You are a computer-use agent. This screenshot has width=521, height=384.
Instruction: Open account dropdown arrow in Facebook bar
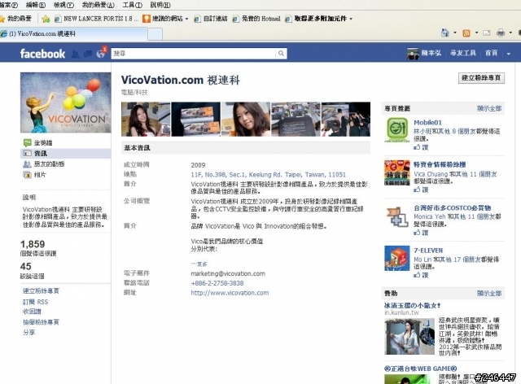point(508,54)
